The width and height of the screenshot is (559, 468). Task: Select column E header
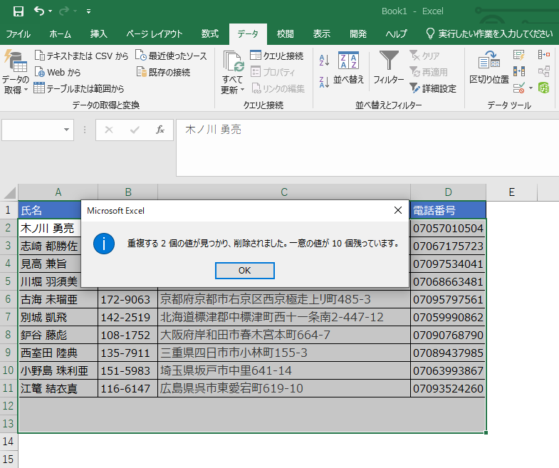point(511,192)
